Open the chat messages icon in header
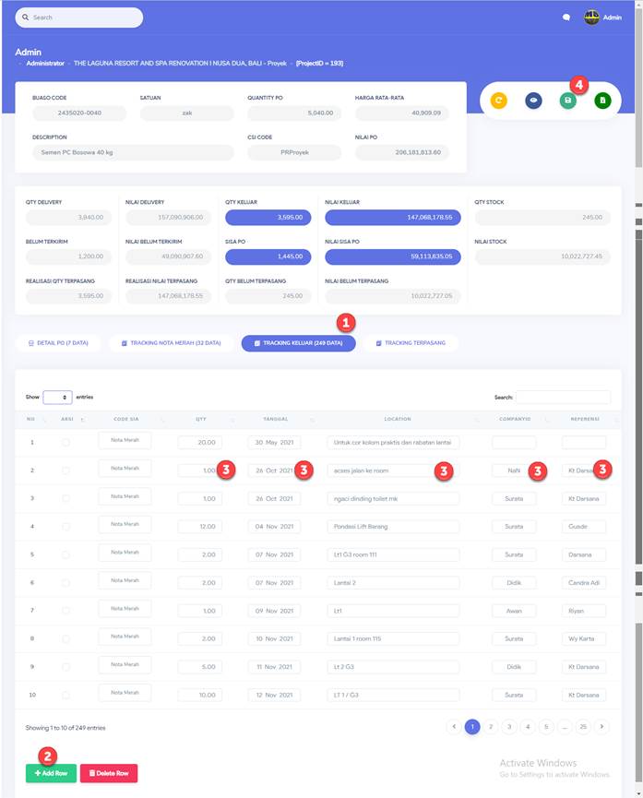This screenshot has height=798, width=643. tap(566, 18)
